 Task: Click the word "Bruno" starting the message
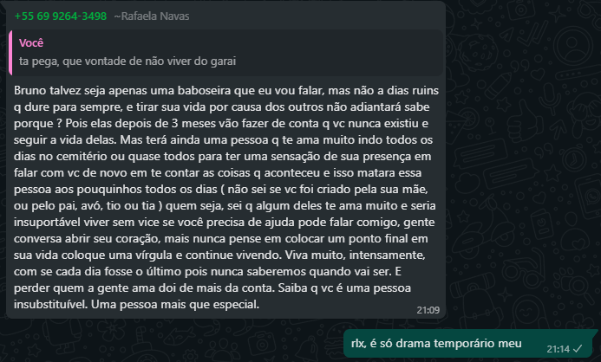30,90
